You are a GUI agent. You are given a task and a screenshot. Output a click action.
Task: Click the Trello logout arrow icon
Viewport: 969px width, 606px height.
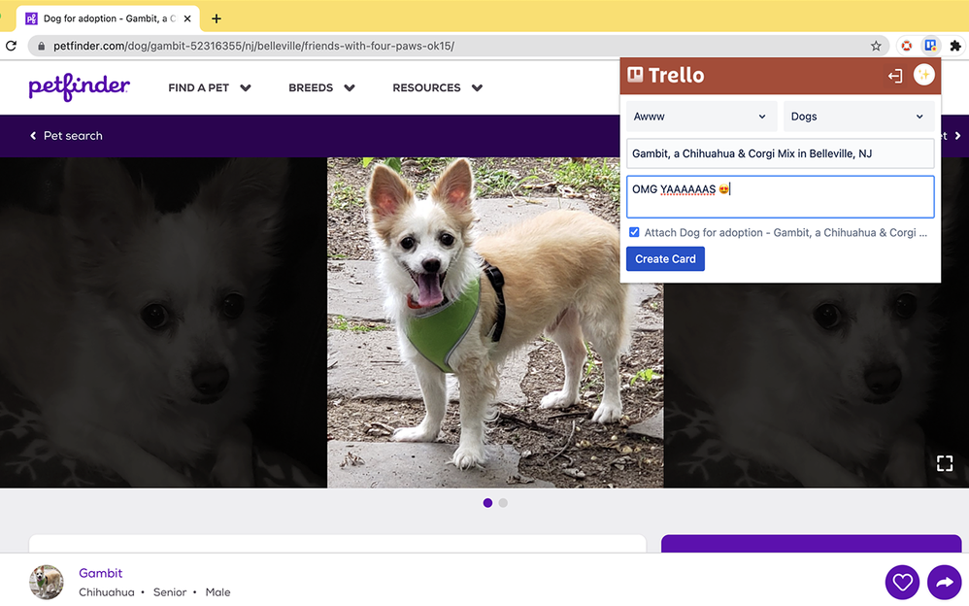(895, 76)
